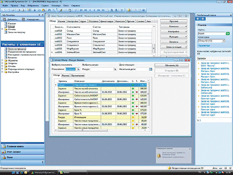
Task: Open calendar picker next to Начальная дата
Action: click(151, 69)
